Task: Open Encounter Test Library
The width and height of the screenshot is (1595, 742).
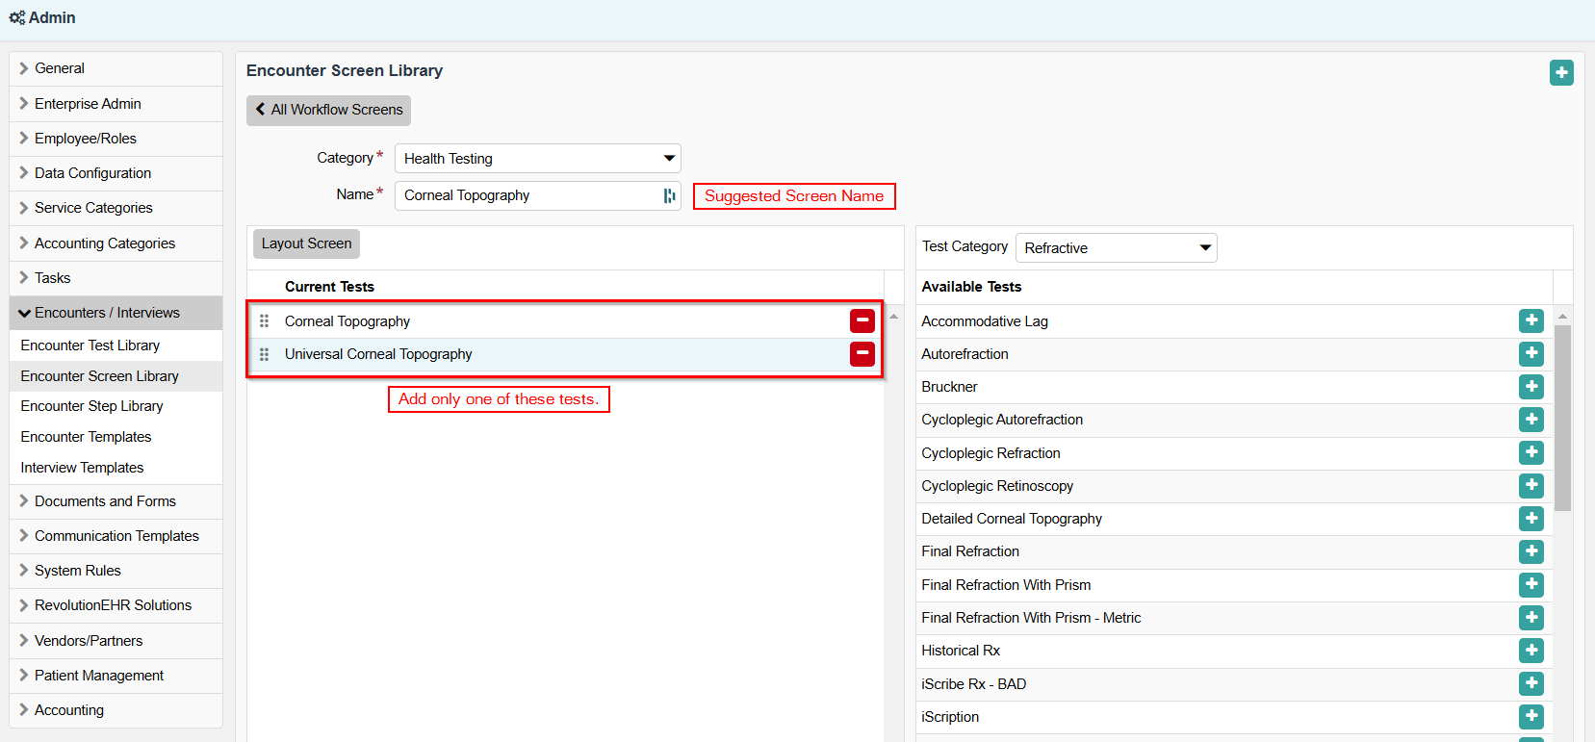Action: click(90, 345)
